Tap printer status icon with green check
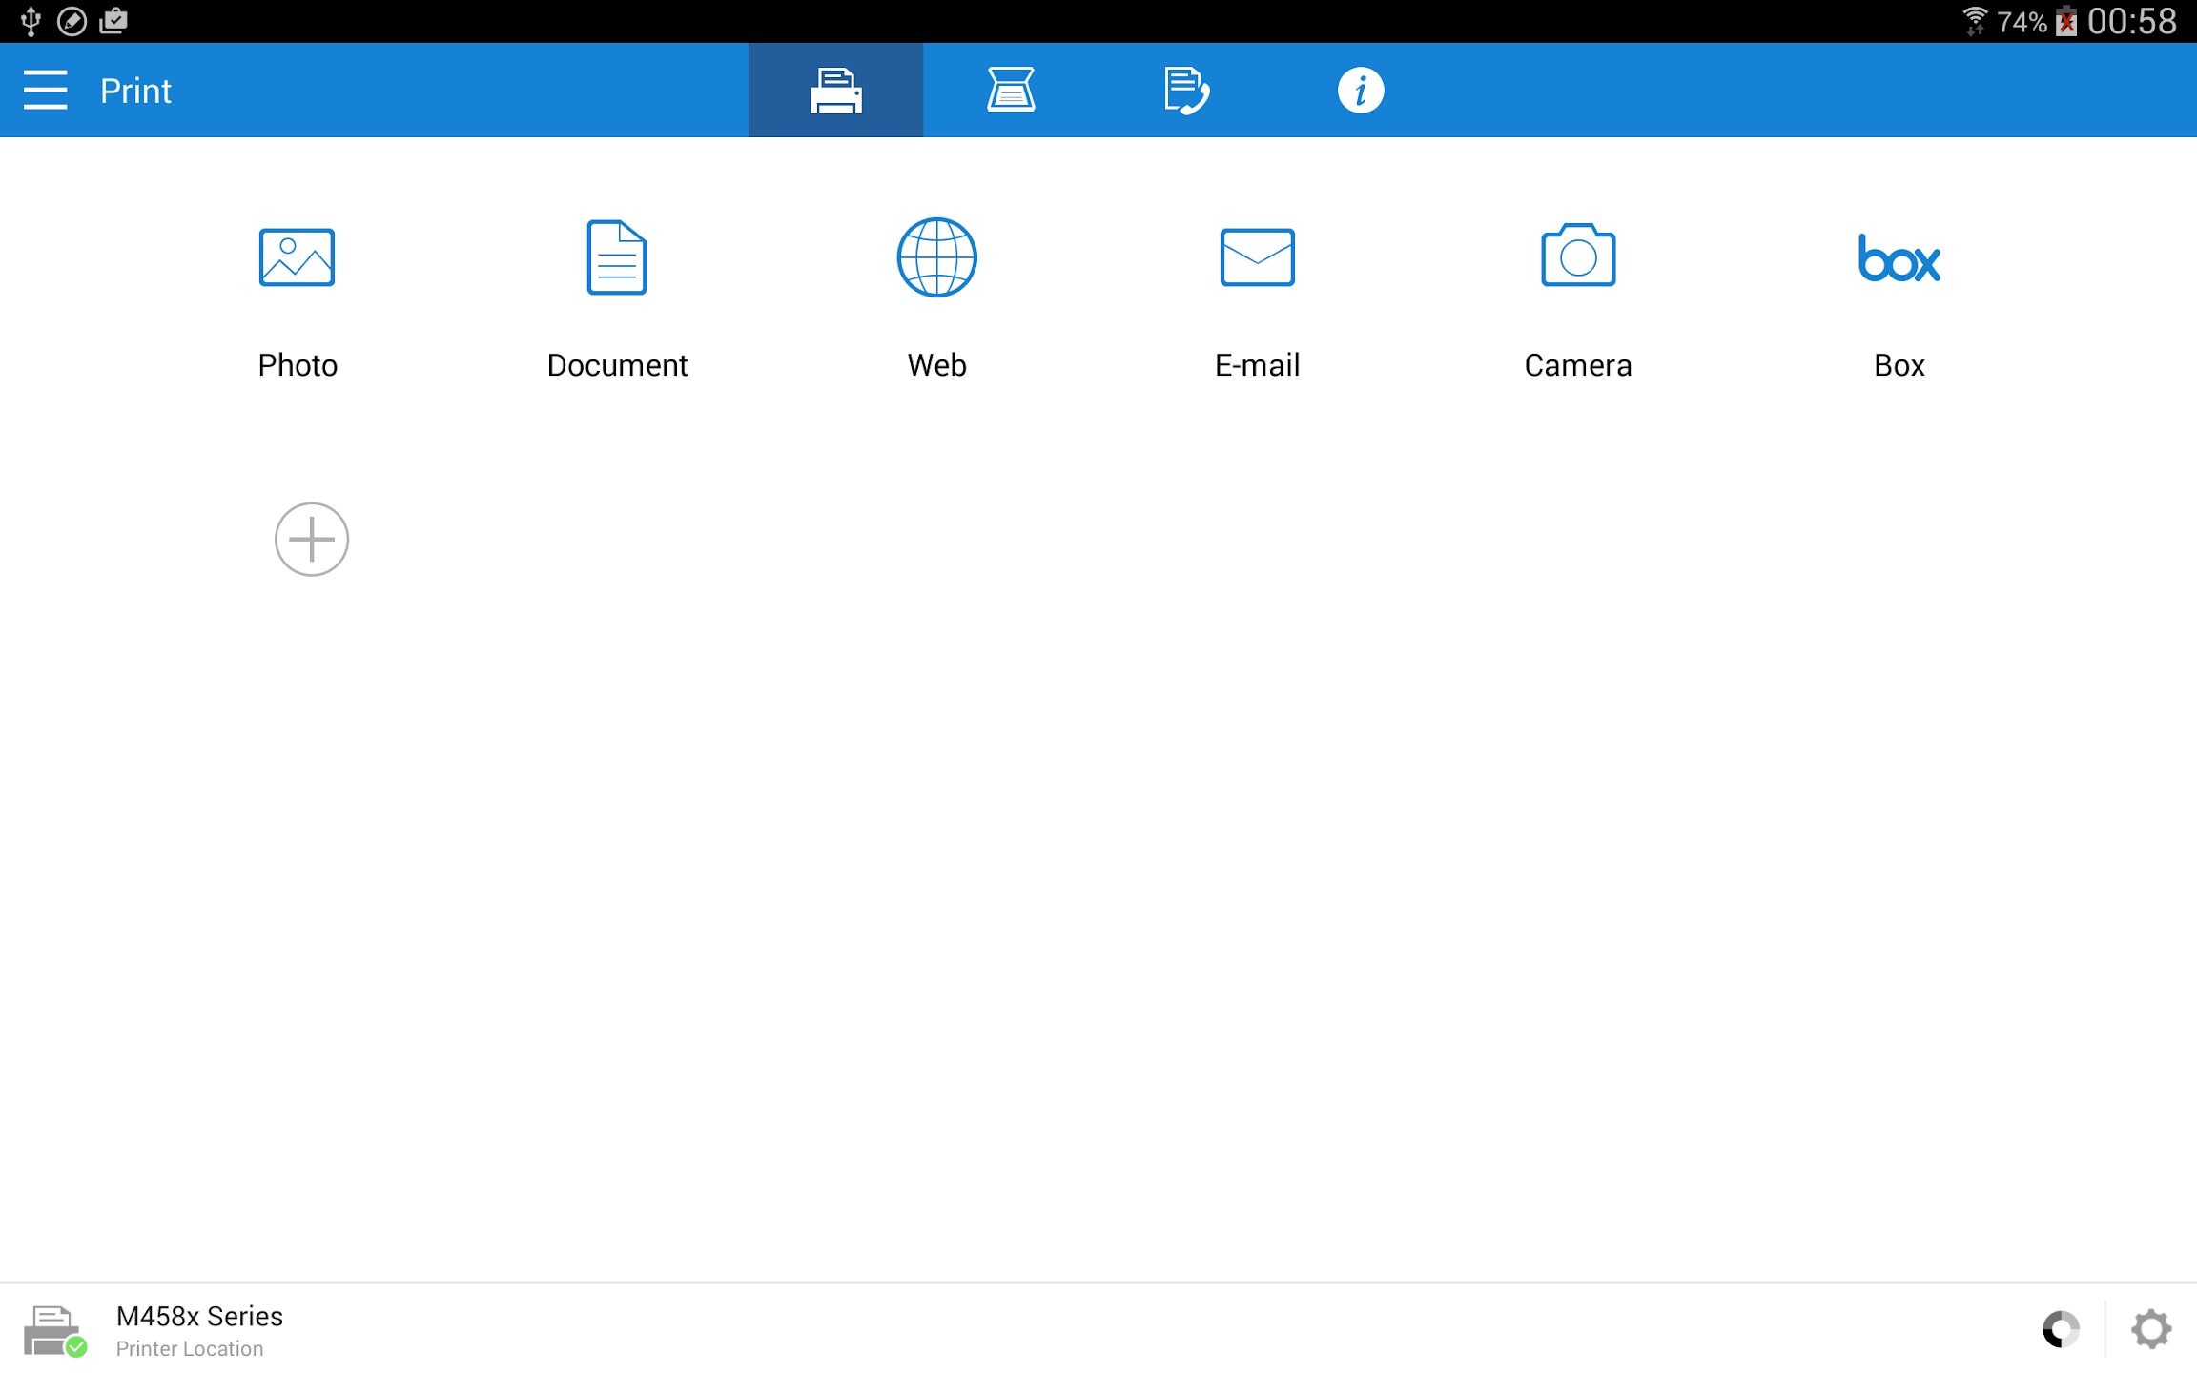The image size is (2197, 1373). pyautogui.click(x=54, y=1330)
